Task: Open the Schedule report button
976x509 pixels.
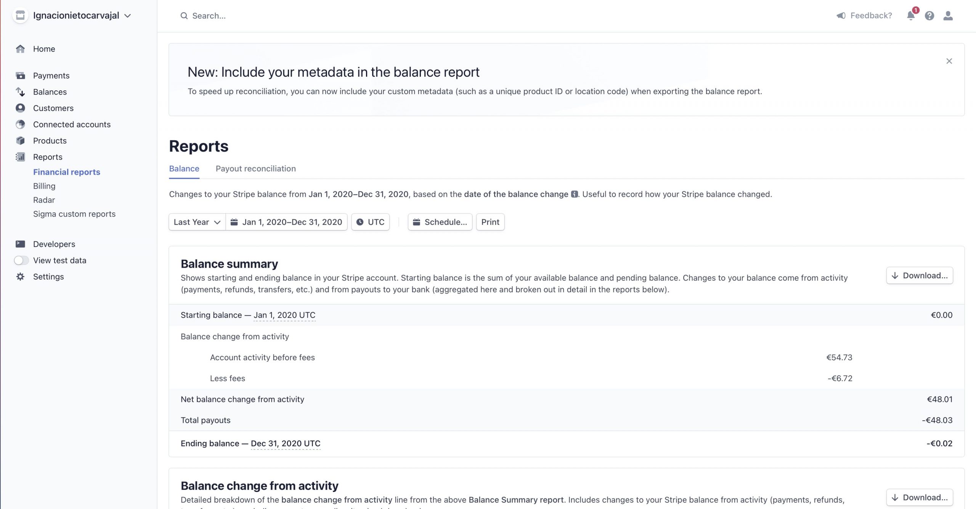Action: pos(440,222)
